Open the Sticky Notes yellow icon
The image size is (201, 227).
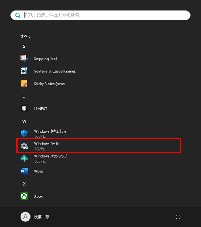tap(24, 84)
